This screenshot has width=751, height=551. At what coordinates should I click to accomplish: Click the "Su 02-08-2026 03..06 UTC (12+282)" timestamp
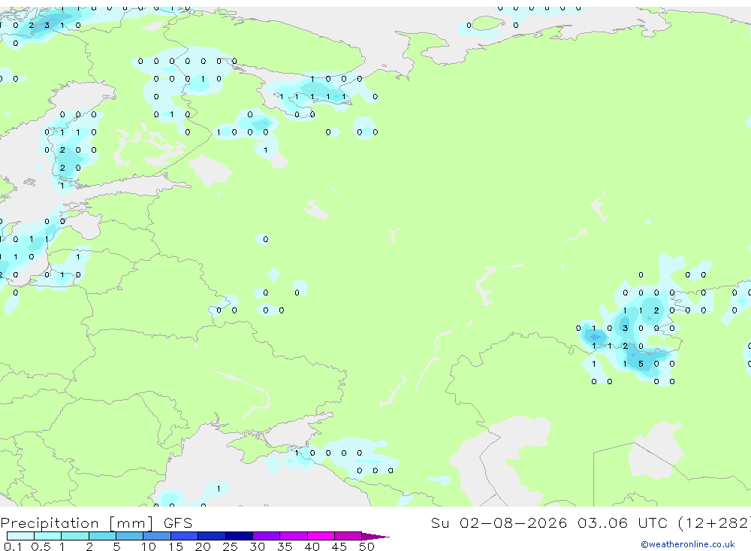click(590, 522)
